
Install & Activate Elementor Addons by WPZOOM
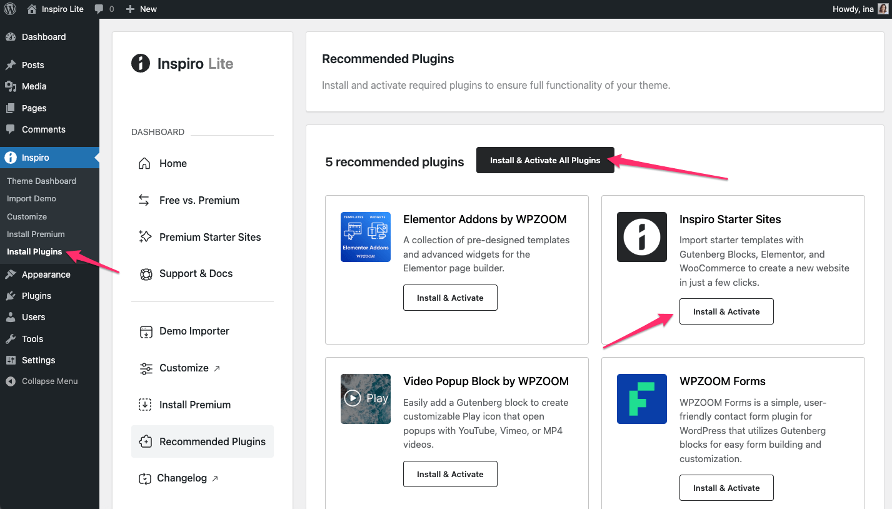450,298
